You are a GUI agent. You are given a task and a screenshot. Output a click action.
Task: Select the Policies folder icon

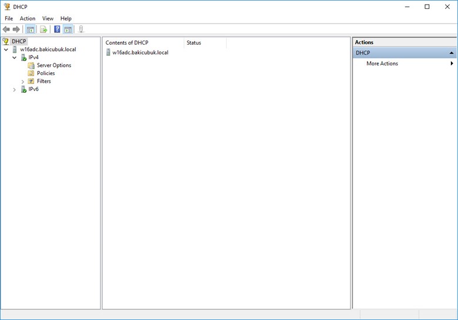[x=31, y=73]
